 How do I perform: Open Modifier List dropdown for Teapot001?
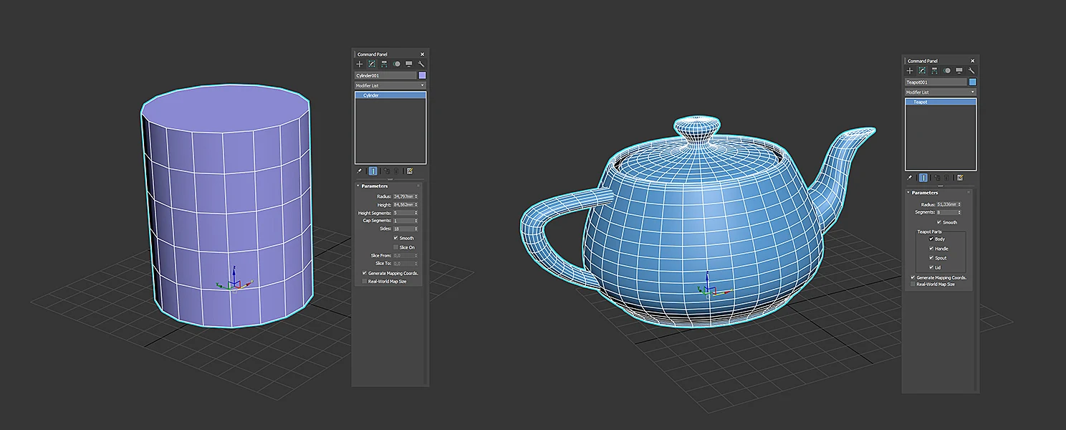pyautogui.click(x=941, y=92)
